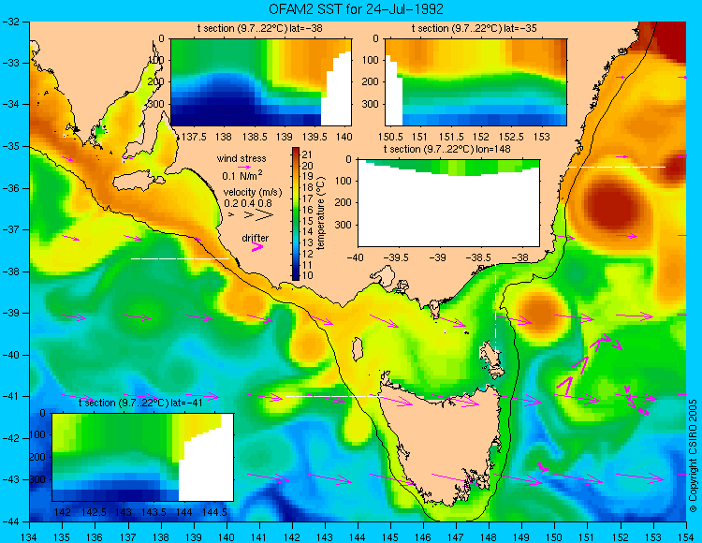
Task: Click the magenta drifter symbol in the legend
Action: 257,247
